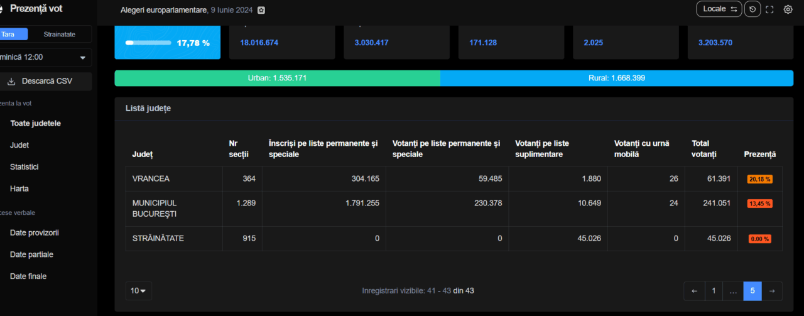
Task: Go to page 1 of the table
Action: 713,291
